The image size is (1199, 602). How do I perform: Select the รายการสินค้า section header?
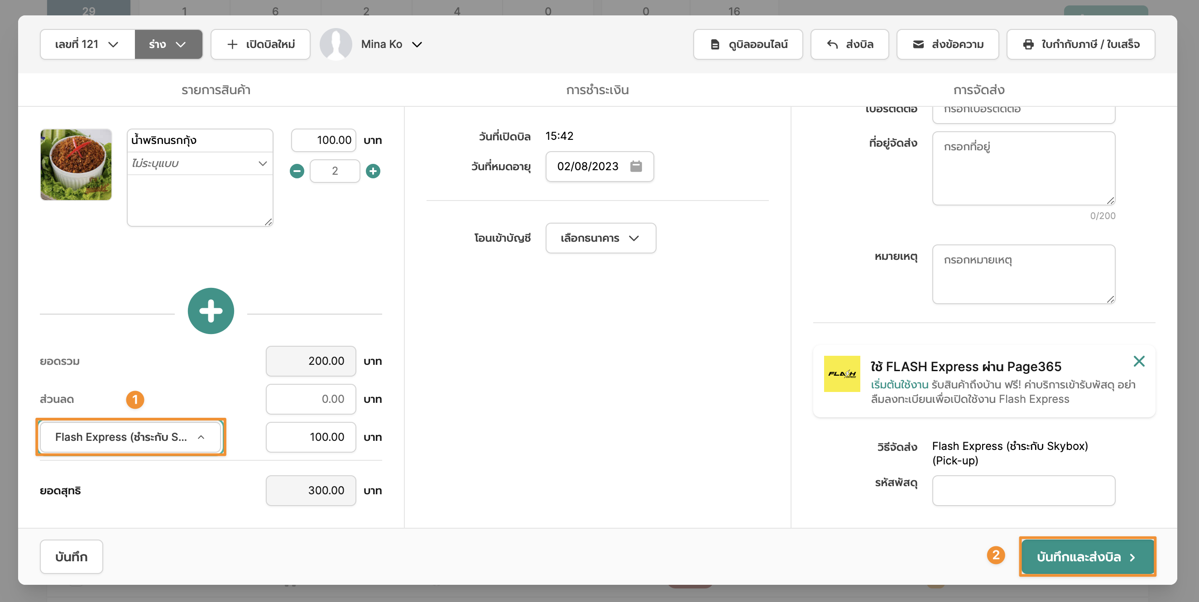pos(216,90)
